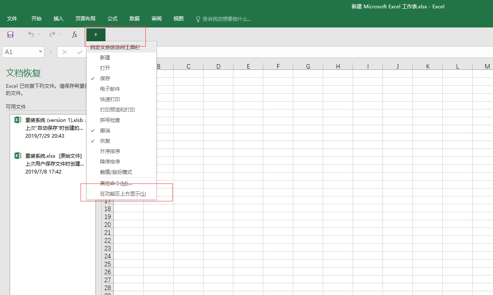Enable 新建 in quick access menu
The width and height of the screenshot is (493, 295).
121,57
